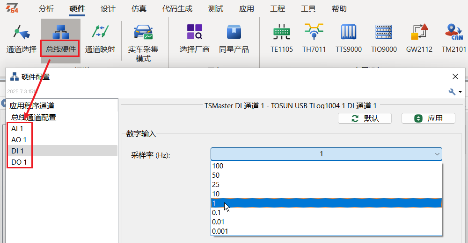
Task: Open the 代码生成 tab
Action: [177, 9]
